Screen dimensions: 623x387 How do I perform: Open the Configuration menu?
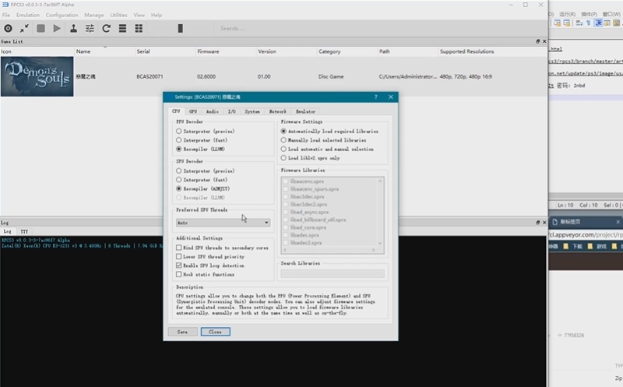click(62, 15)
